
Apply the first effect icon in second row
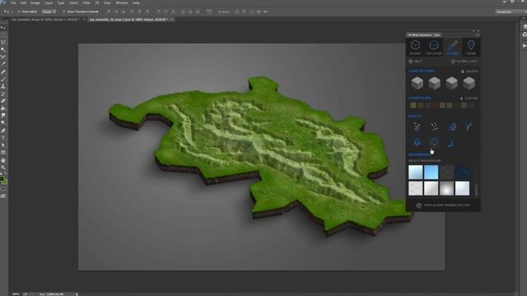(417, 142)
